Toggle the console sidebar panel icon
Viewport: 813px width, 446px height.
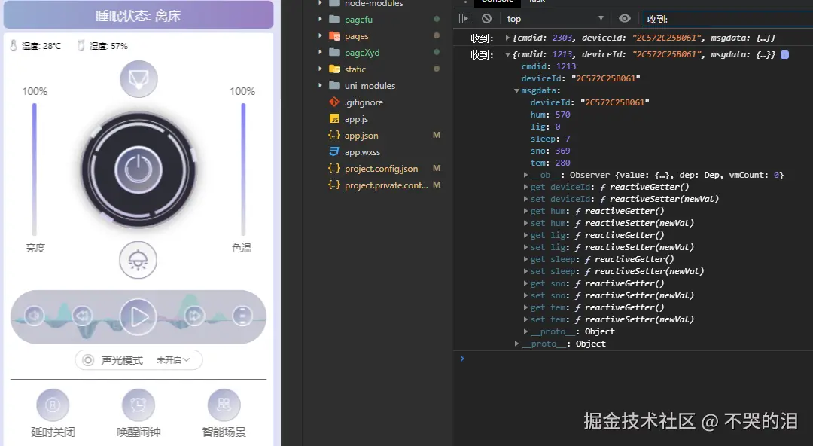pyautogui.click(x=464, y=19)
